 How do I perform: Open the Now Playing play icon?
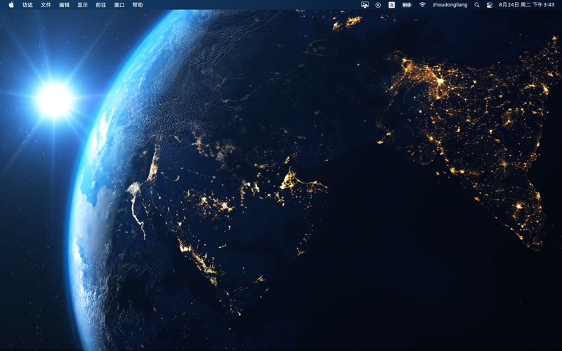pos(378,5)
